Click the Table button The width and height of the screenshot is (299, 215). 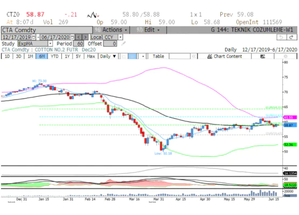[x=158, y=56]
